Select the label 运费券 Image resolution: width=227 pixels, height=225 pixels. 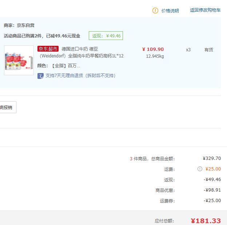(167, 201)
